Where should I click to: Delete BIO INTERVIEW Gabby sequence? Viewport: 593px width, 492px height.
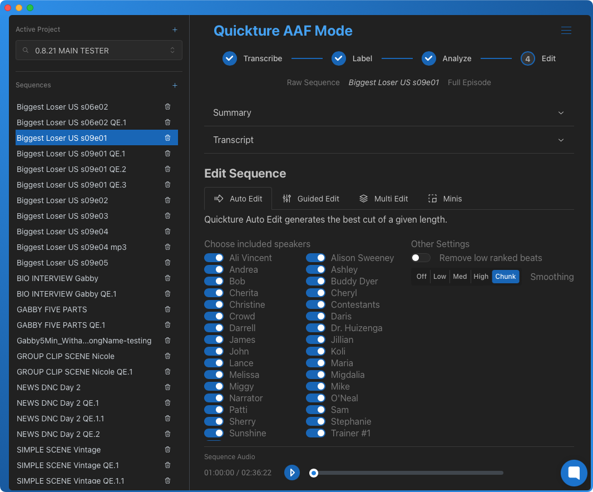pos(167,278)
